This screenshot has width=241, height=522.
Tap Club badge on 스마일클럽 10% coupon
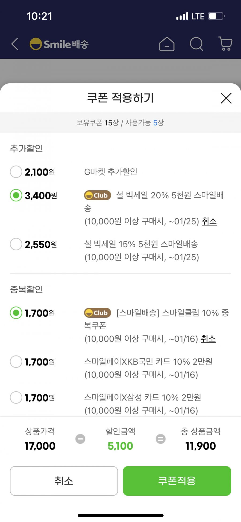tap(97, 313)
